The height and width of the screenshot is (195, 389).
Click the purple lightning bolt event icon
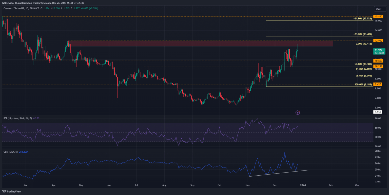[298, 112]
